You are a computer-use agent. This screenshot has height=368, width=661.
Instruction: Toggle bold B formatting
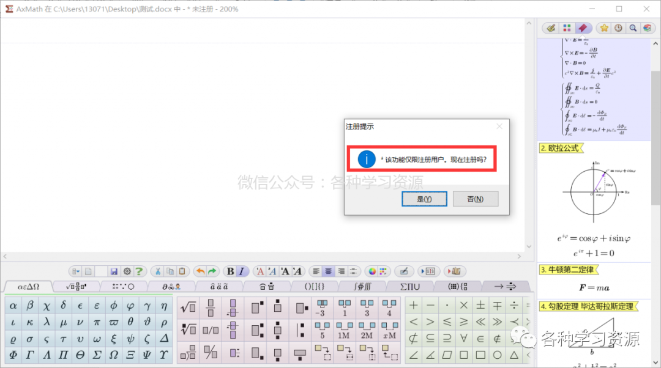pyautogui.click(x=230, y=271)
